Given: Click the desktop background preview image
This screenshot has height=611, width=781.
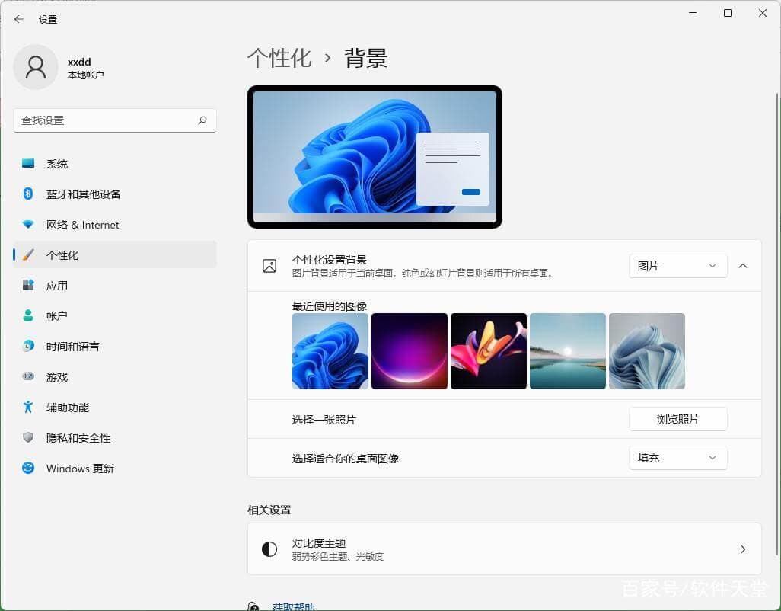Looking at the screenshot, I should (375, 156).
